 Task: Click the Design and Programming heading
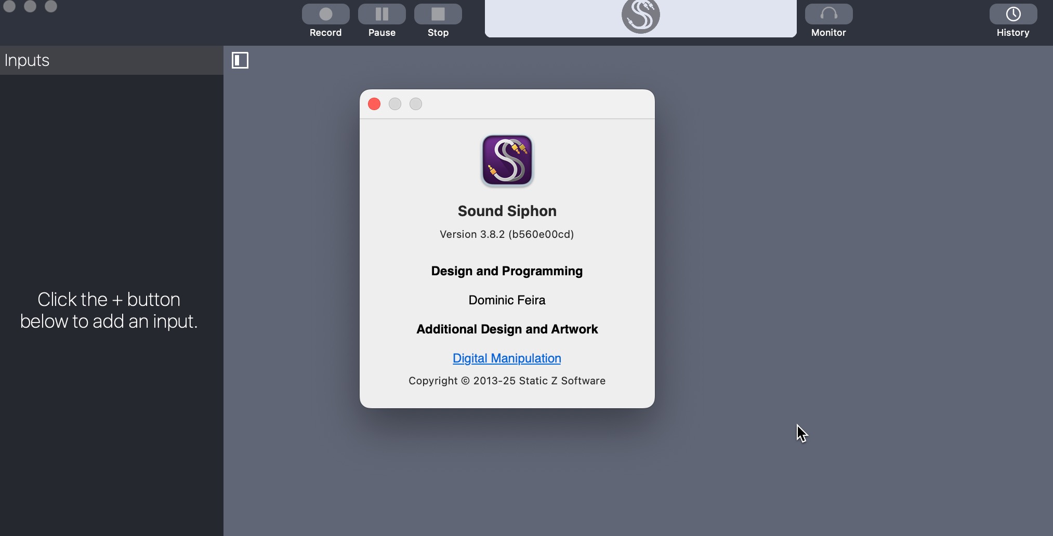click(507, 271)
